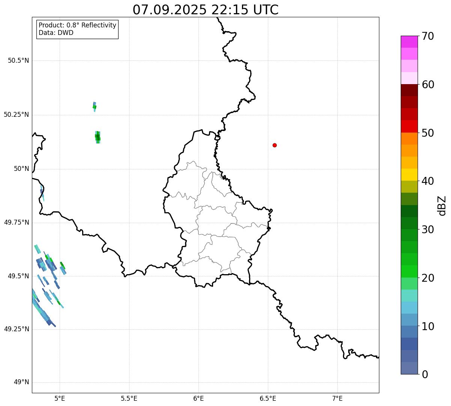
Task: Click the dBZ colorbar axis label
Action: (442, 205)
